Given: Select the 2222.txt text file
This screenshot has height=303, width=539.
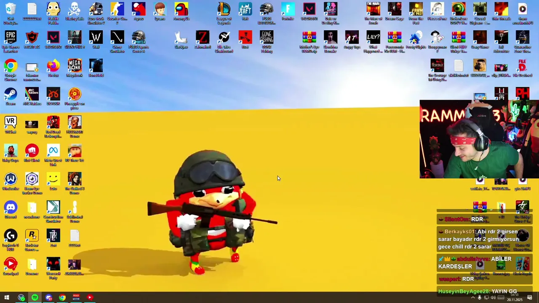Looking at the screenshot, I should [x=75, y=238].
